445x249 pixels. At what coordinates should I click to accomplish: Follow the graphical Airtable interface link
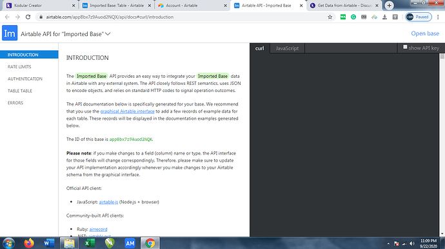pyautogui.click(x=127, y=111)
